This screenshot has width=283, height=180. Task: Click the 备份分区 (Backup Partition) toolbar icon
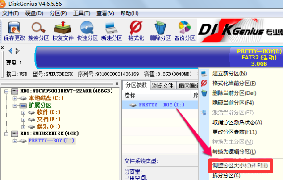click(x=184, y=29)
